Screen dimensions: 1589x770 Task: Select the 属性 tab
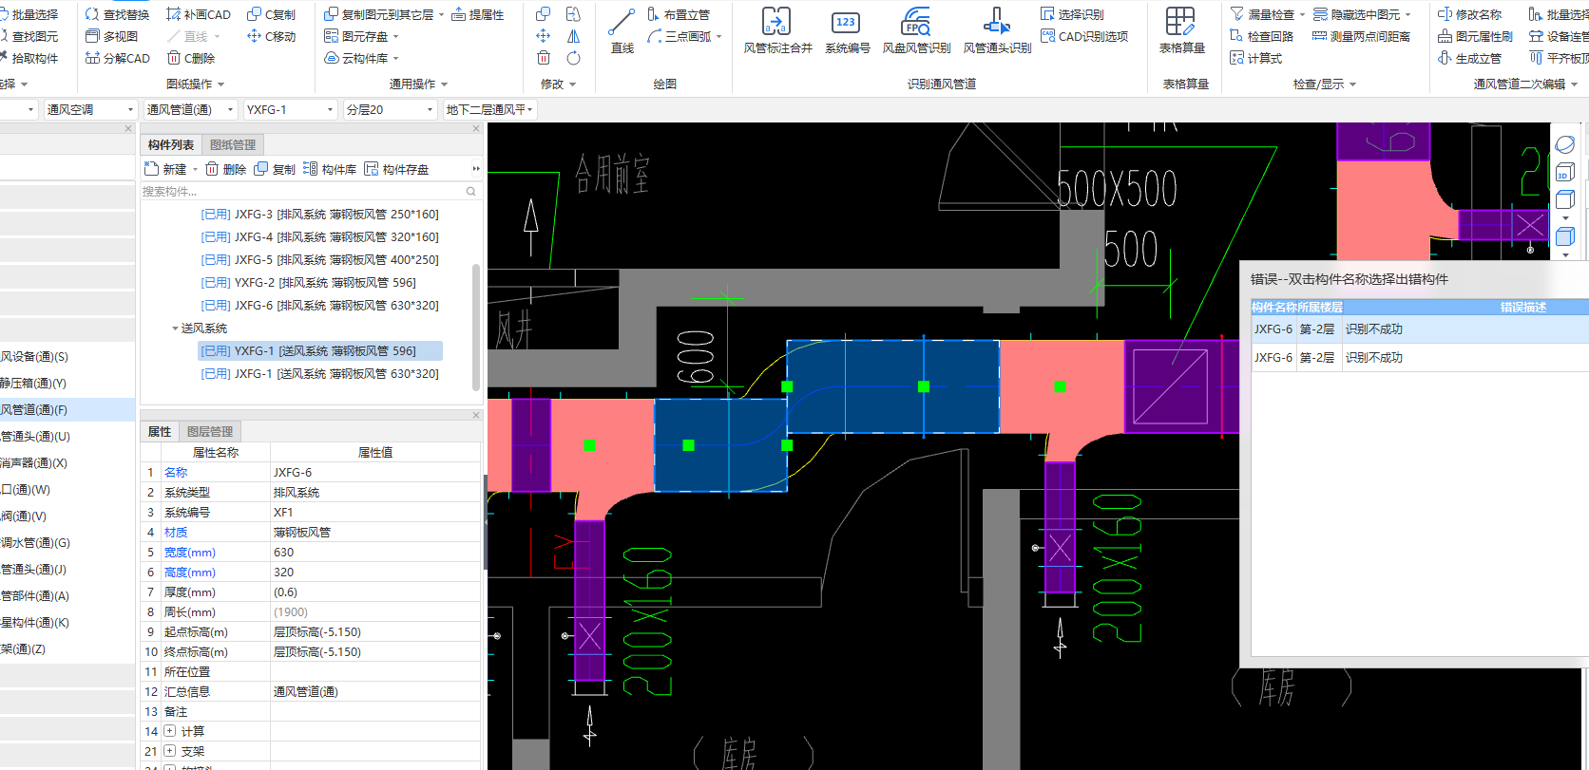(x=160, y=431)
